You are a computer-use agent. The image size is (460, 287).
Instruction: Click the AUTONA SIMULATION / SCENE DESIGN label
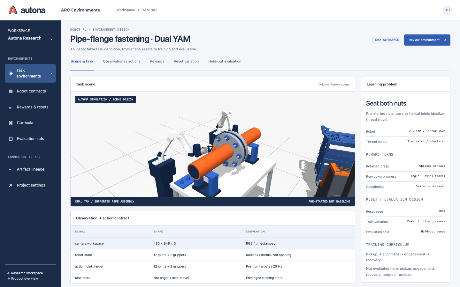click(x=105, y=99)
